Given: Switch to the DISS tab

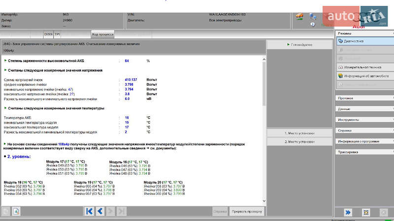Looking at the screenshot, I should click(x=48, y=34).
